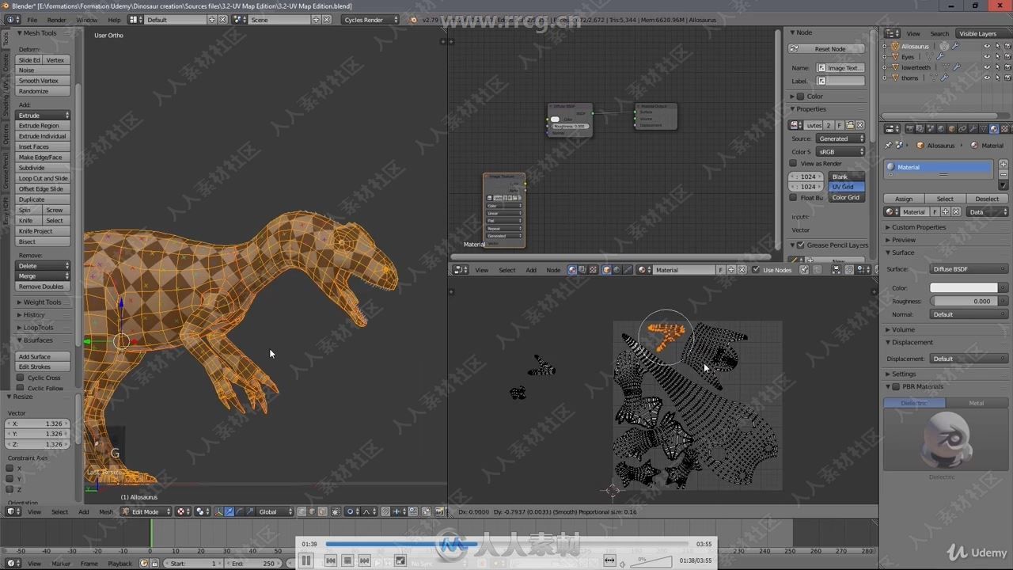Open Surface Diffuse BSDF dropdown
Screen dimensions: 1013x570
pyautogui.click(x=969, y=269)
